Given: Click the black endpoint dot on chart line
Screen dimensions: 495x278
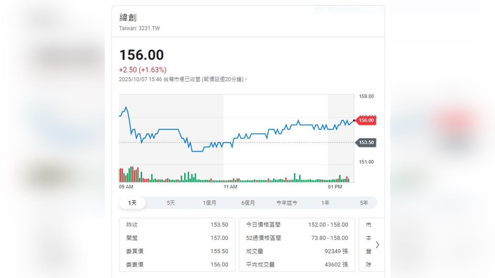Looking at the screenshot, I should coord(354,120).
